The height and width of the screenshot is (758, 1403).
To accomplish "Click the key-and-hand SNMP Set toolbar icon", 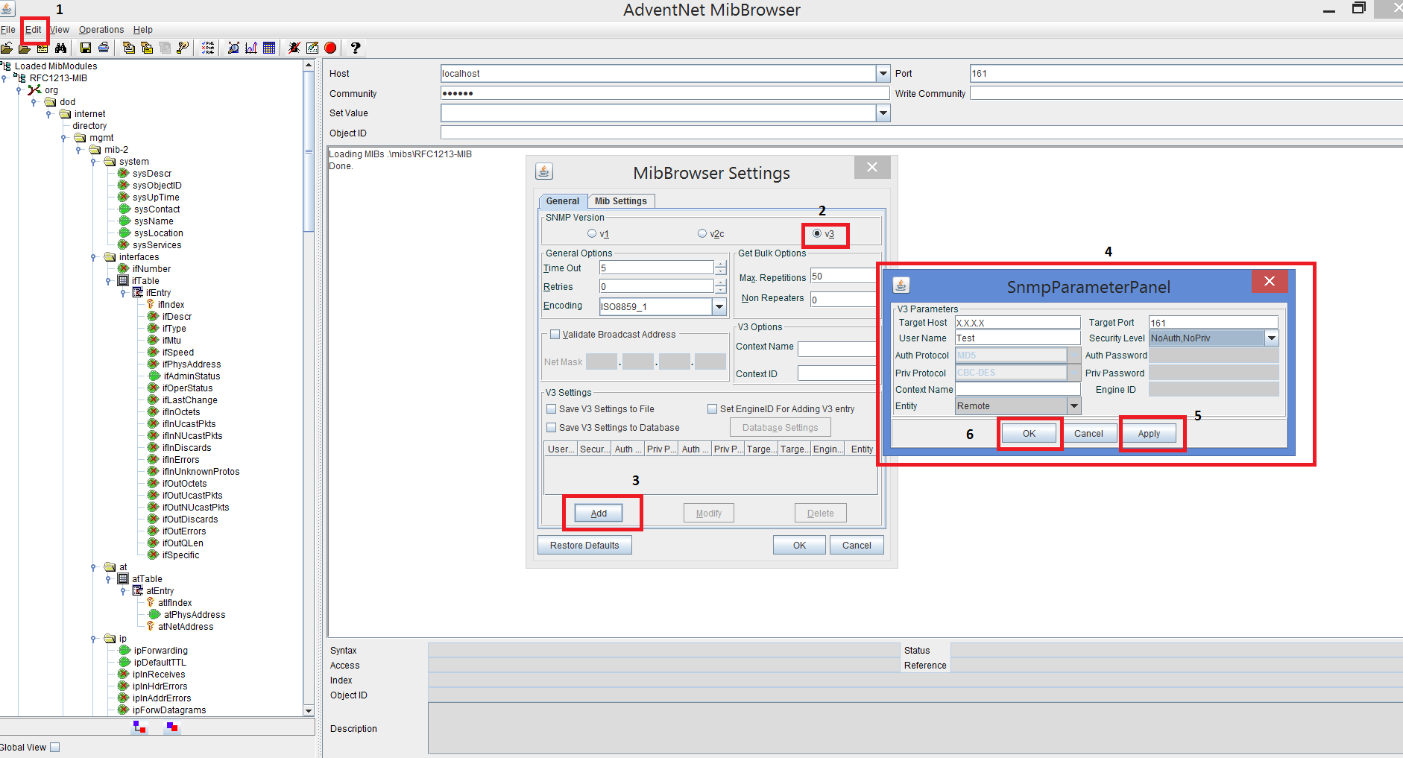I will [183, 48].
